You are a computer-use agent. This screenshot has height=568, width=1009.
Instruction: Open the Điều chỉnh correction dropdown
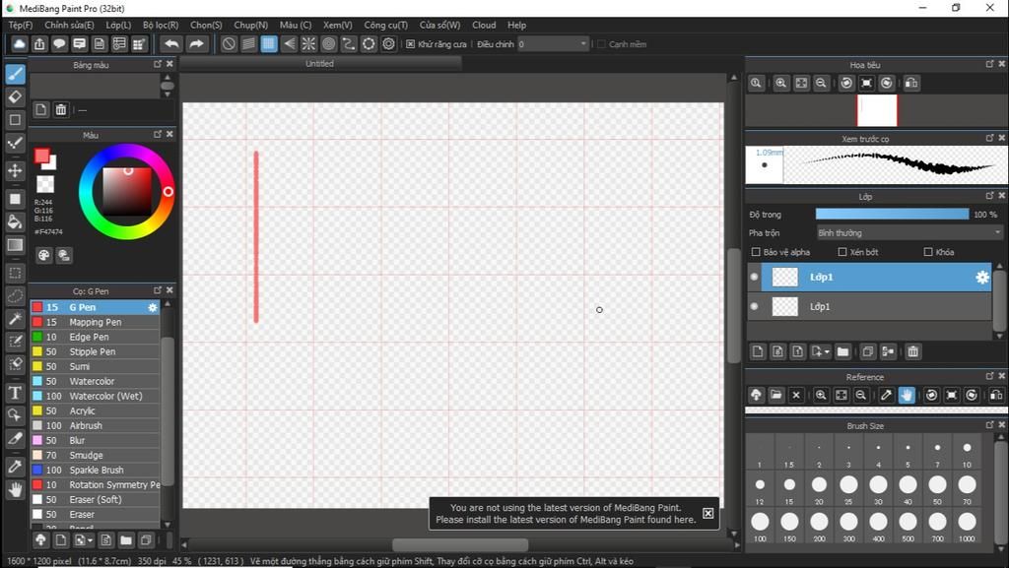pos(554,43)
